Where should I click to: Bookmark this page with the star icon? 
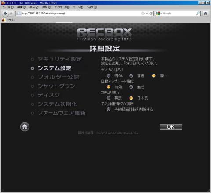[x=143, y=14]
